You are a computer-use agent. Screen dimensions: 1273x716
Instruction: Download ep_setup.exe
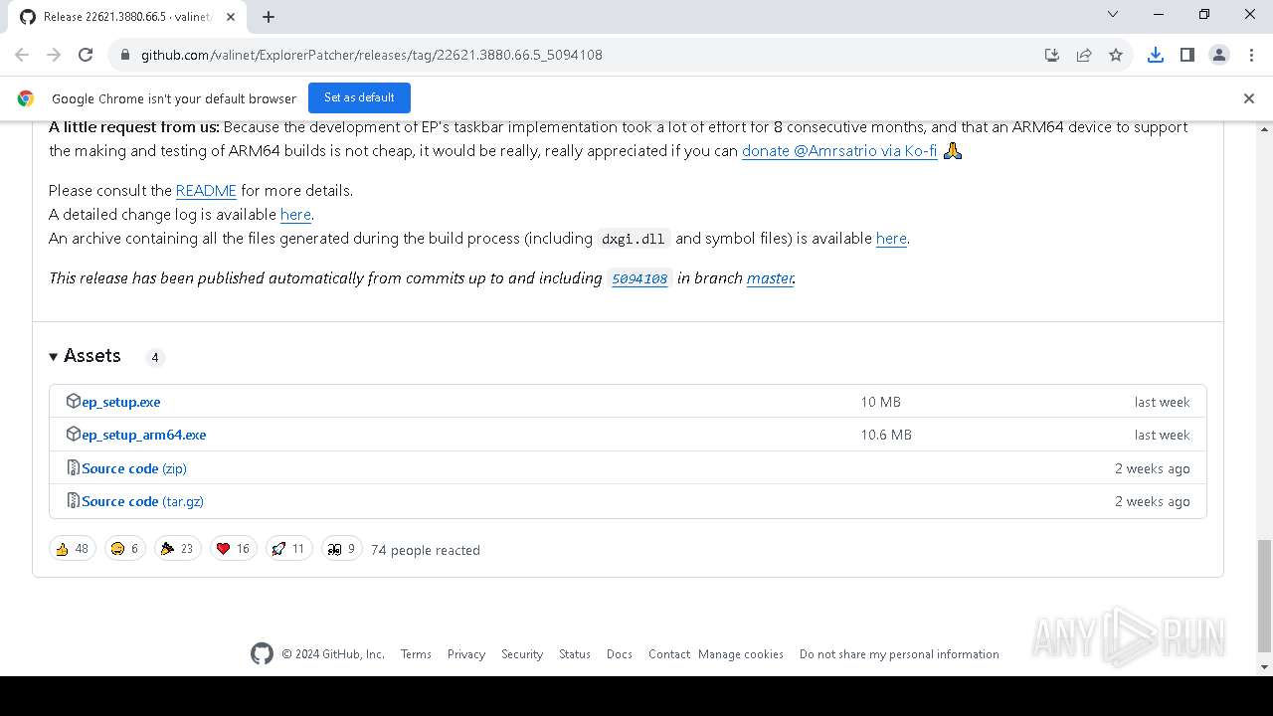[120, 402]
